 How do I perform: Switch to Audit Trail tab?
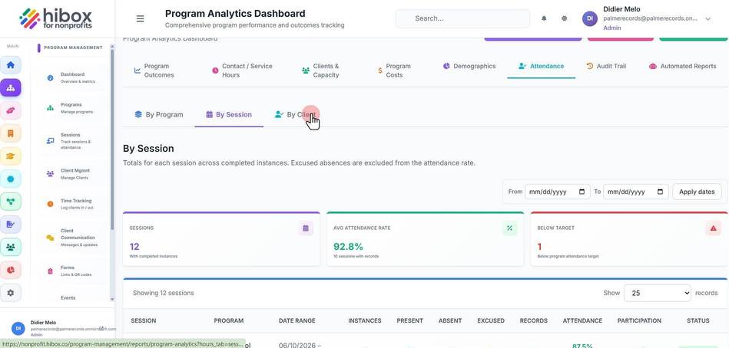click(606, 66)
